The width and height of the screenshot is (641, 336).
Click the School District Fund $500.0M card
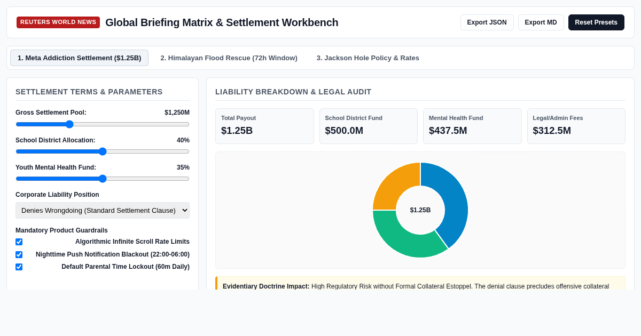[x=369, y=126]
